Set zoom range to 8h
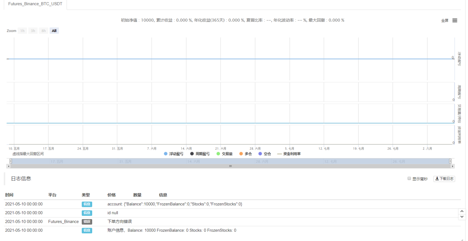468x241 pixels. click(44, 31)
